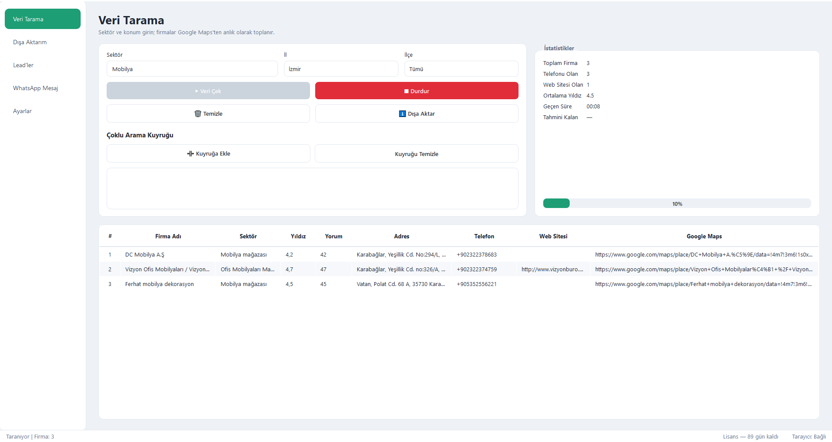Click the 10% scan progress bar

[x=677, y=204]
